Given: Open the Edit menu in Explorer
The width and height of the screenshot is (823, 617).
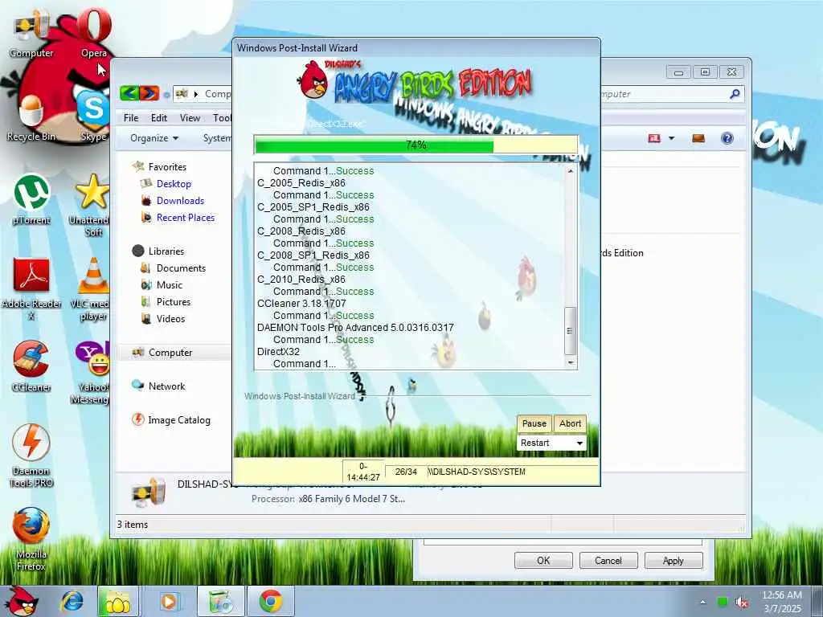Looking at the screenshot, I should tap(159, 118).
